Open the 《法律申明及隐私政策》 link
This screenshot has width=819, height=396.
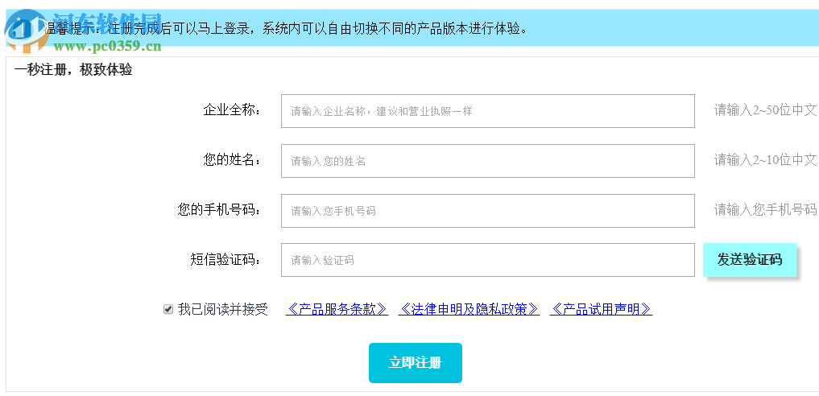[469, 309]
